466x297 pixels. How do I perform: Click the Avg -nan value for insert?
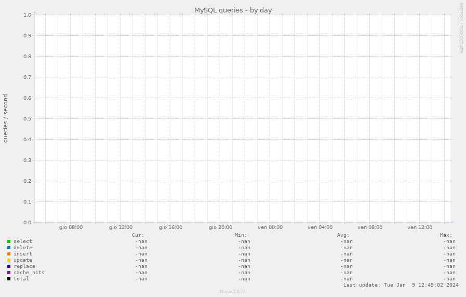pyautogui.click(x=347, y=254)
